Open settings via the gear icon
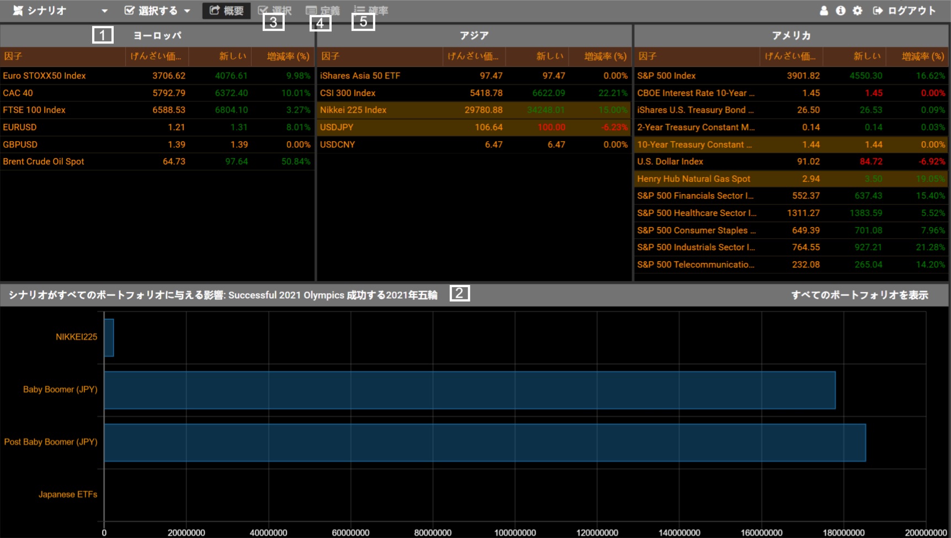The width and height of the screenshot is (951, 538). point(857,10)
